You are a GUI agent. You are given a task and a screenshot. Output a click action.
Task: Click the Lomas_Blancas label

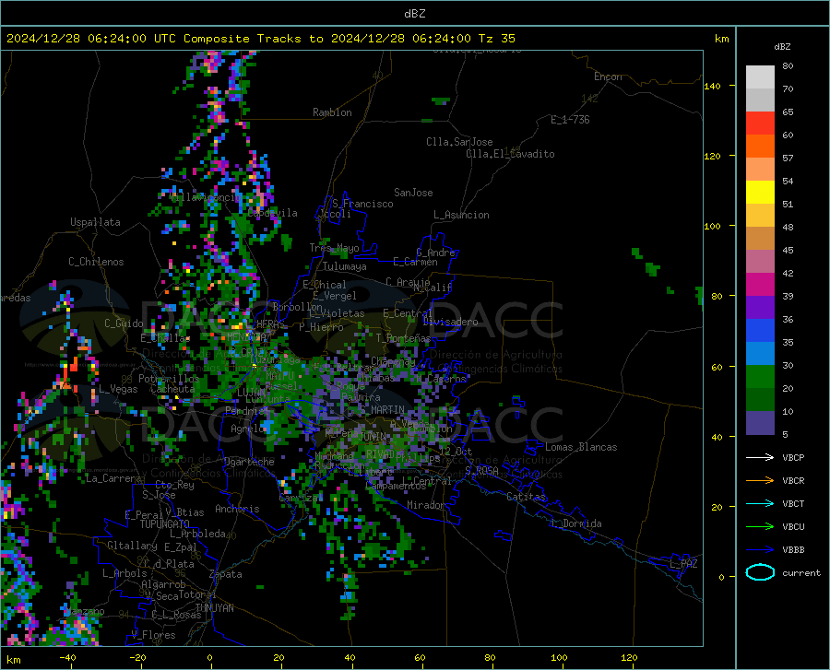pos(581,447)
